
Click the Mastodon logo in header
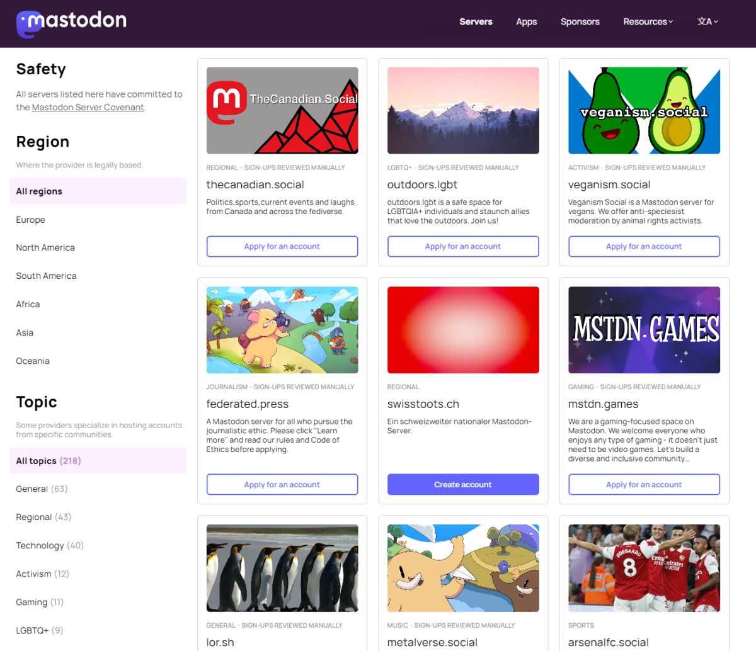pyautogui.click(x=71, y=23)
